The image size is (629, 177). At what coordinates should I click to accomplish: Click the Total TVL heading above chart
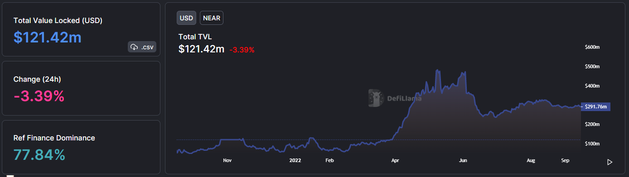(x=195, y=37)
